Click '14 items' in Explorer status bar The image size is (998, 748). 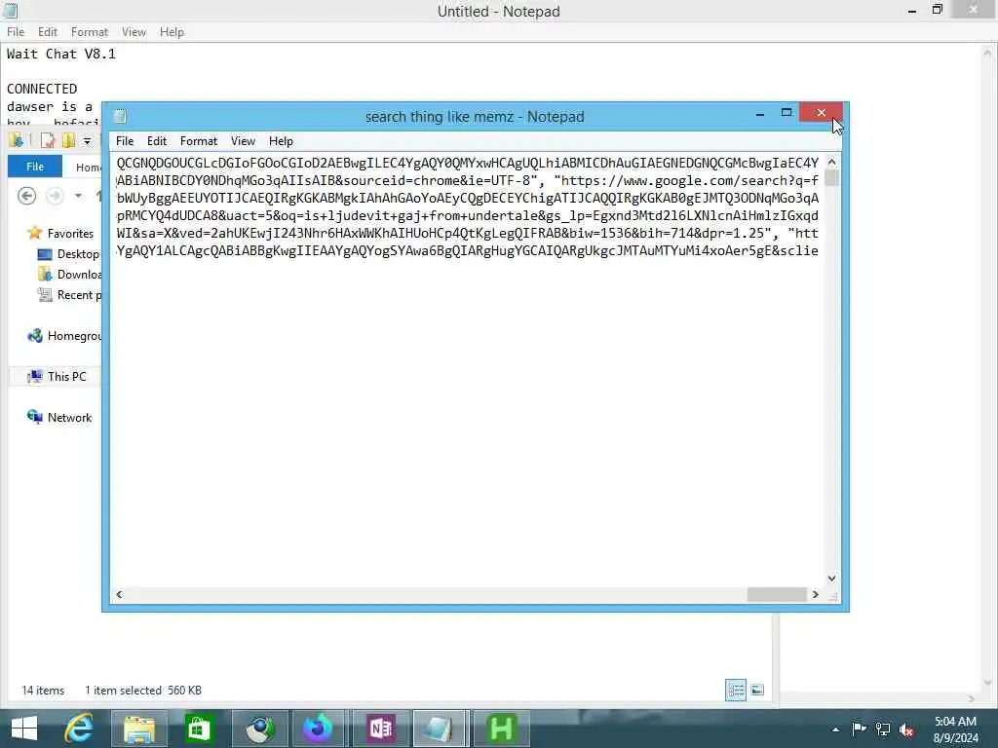(x=43, y=691)
